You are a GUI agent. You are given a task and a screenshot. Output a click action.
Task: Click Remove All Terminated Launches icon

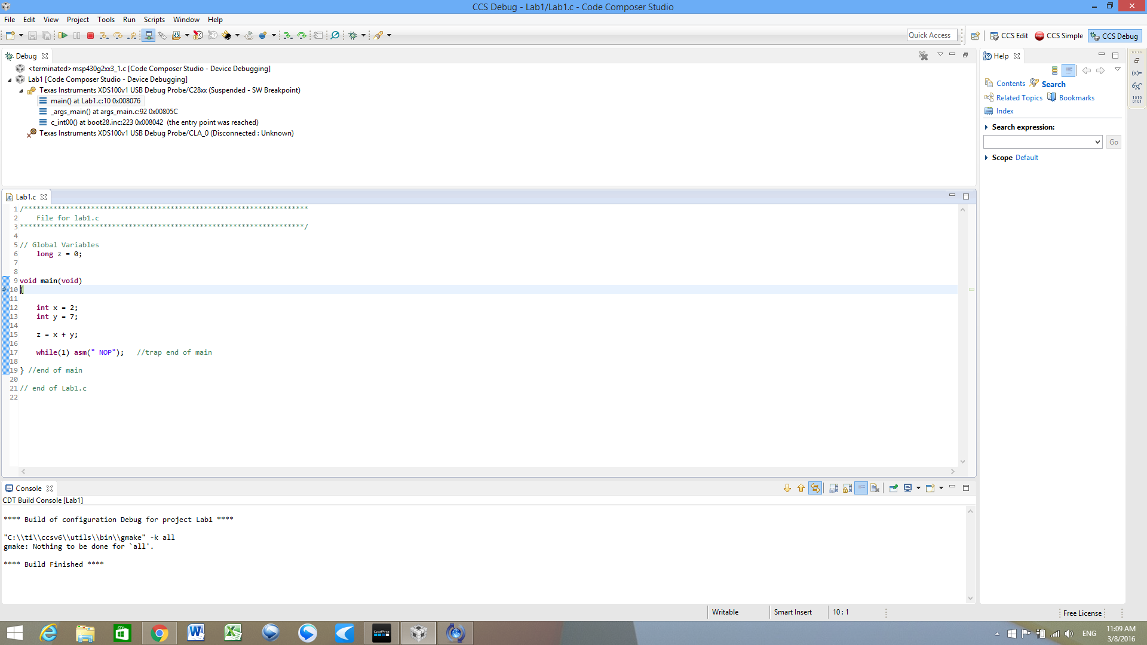pyautogui.click(x=924, y=56)
